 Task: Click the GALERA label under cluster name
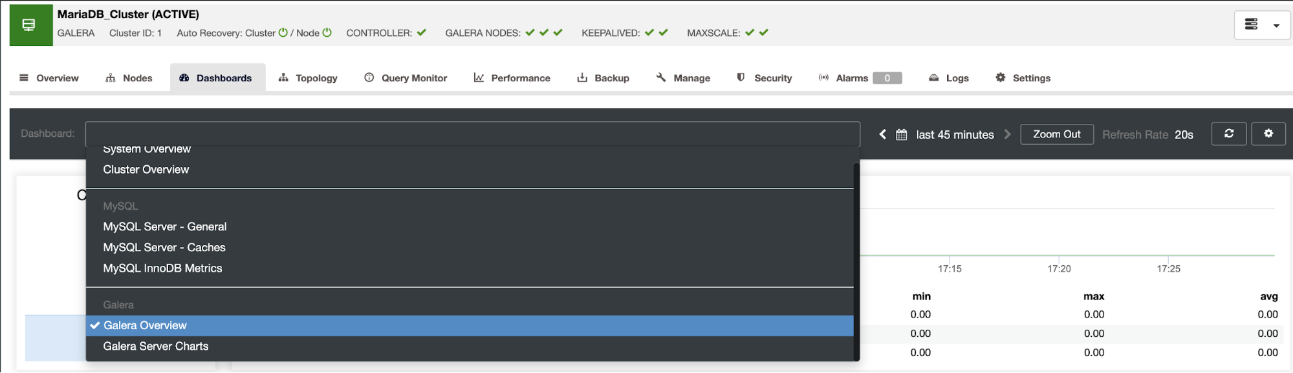click(76, 33)
